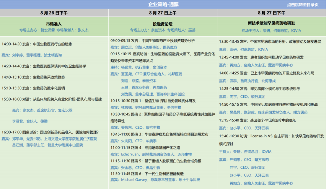Click 14:00-14:20 中国生物医药行业的趋势 entry

tap(37, 44)
